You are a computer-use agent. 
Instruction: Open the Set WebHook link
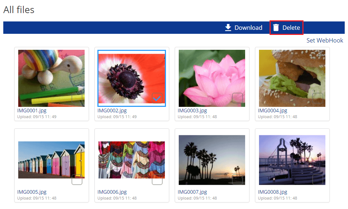pyautogui.click(x=324, y=40)
